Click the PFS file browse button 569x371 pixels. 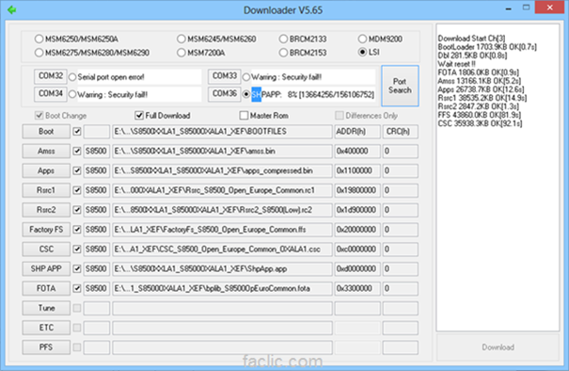46,347
